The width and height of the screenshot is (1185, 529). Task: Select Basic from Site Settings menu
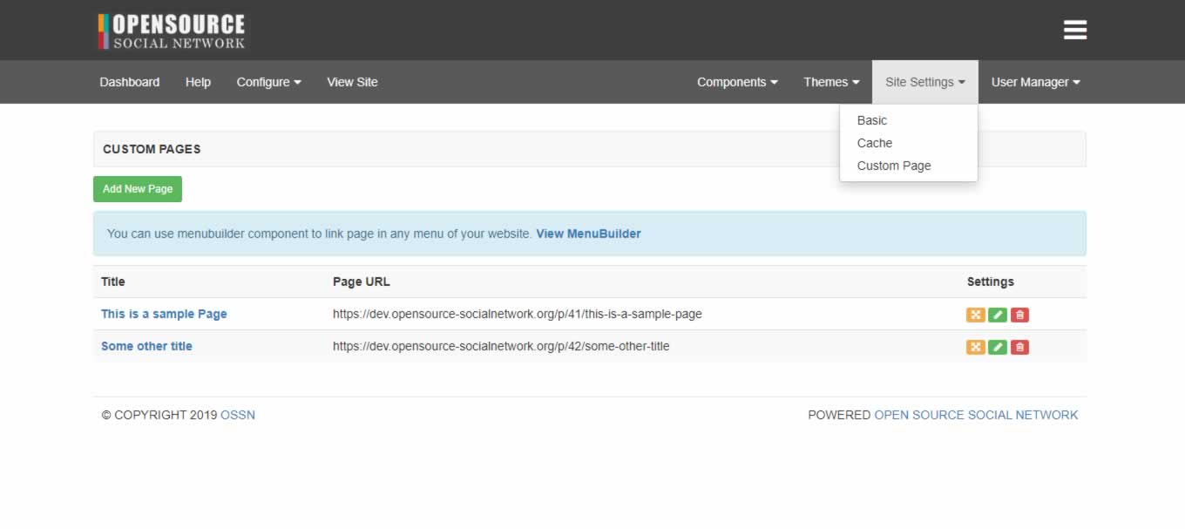pos(872,120)
